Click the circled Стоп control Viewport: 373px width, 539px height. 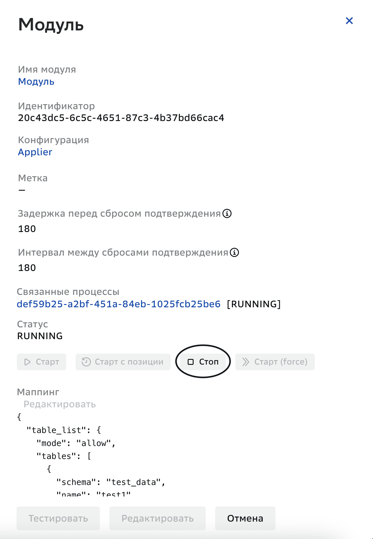pos(203,361)
